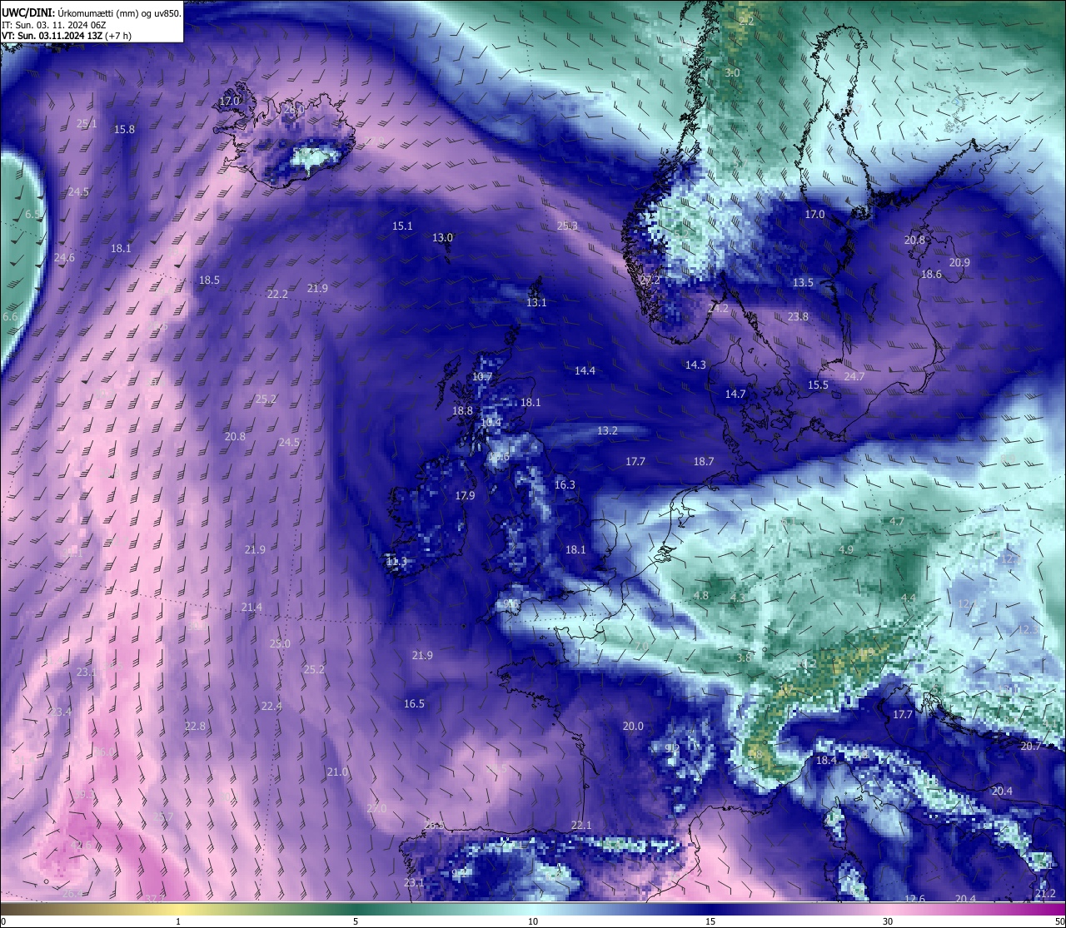Click the 23.8 value on the map
This screenshot has width=1066, height=928.
(x=798, y=317)
